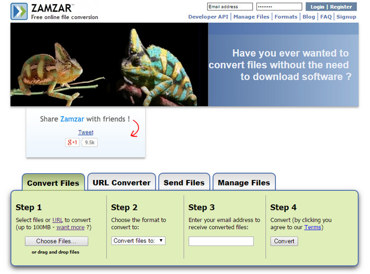Screen dimensions: 370x274
Task: Open the Terms link in Step 4
Action: (x=313, y=227)
